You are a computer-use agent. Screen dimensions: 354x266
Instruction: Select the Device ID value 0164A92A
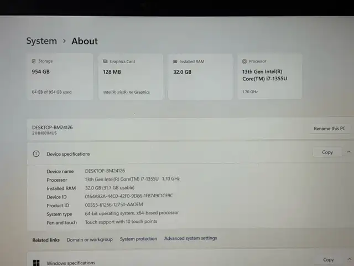[x=129, y=196]
